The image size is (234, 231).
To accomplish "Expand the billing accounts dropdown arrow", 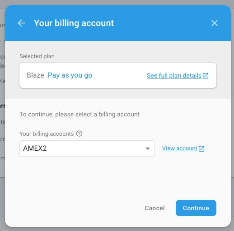I will coord(148,148).
